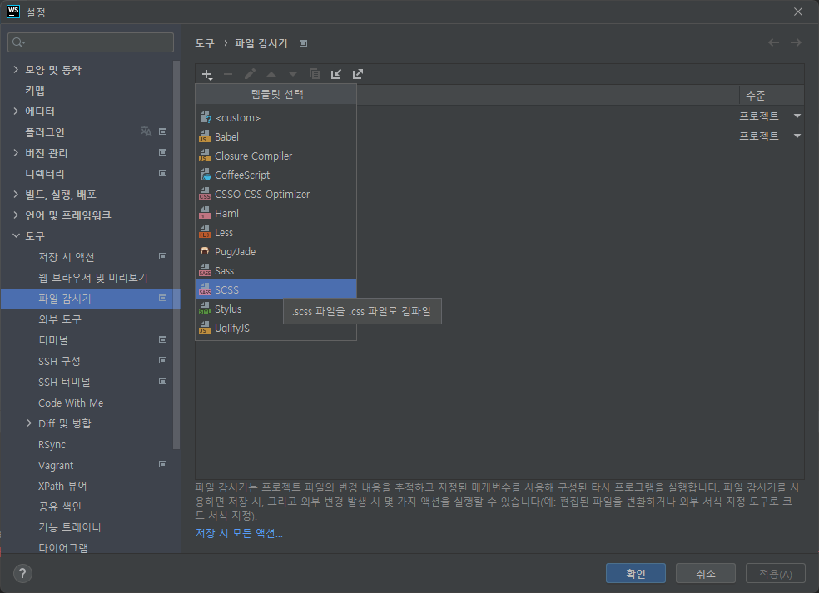This screenshot has height=593, width=819.
Task: Pick the UglifyJS template
Action: 275,329
